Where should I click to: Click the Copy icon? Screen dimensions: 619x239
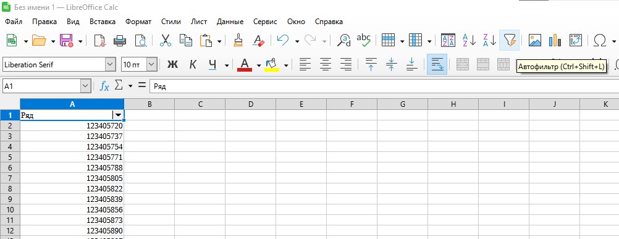pos(185,40)
